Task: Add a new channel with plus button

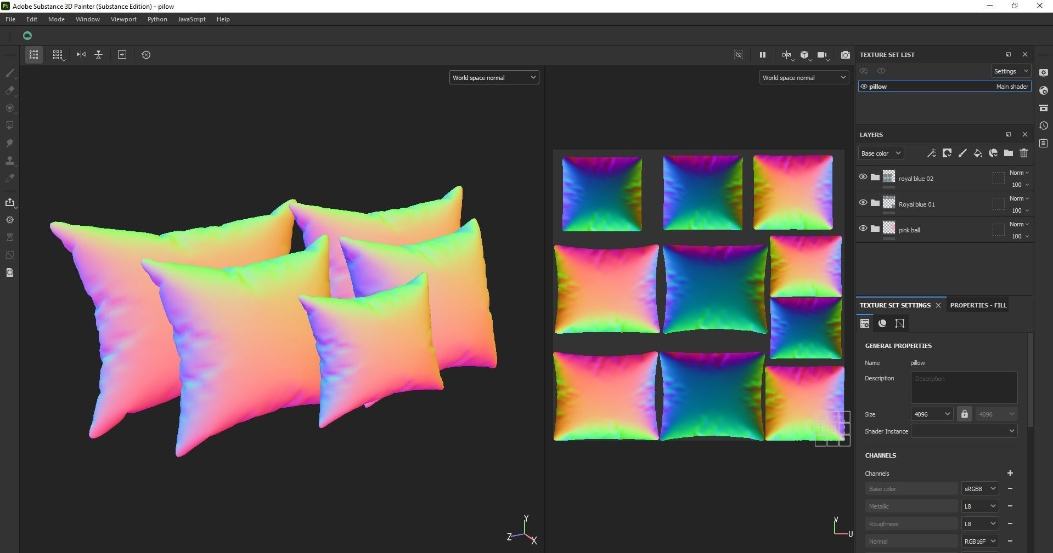Action: (1010, 473)
